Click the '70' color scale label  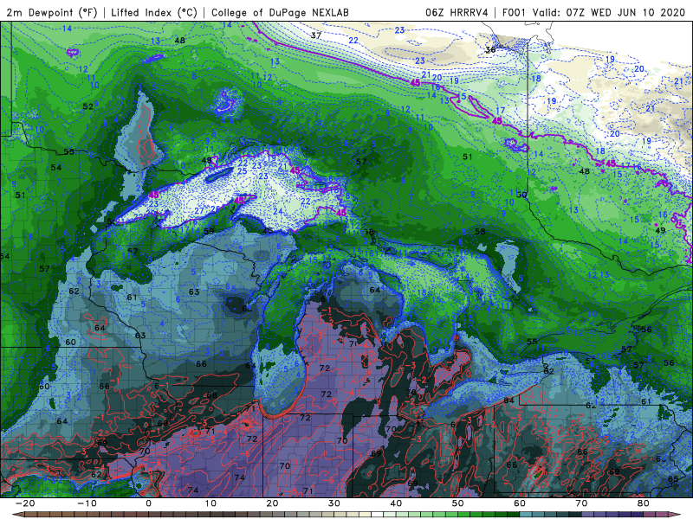click(x=581, y=503)
